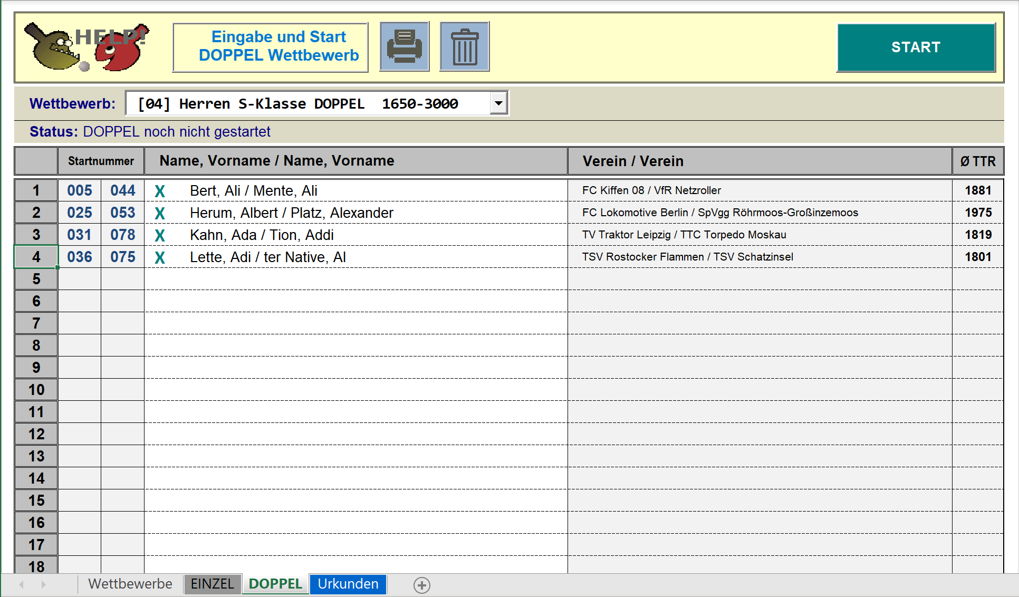Screen dimensions: 1019x597
Task: Select start number cell 005
Action: [x=80, y=191]
